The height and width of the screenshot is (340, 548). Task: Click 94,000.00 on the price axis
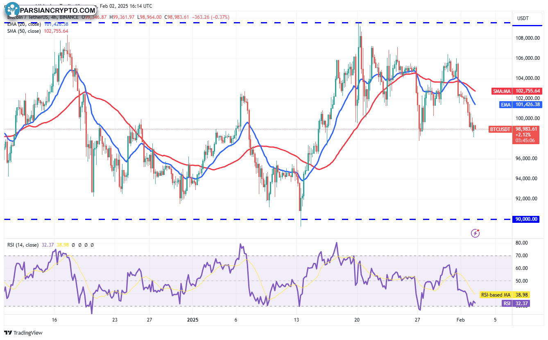coord(526,179)
